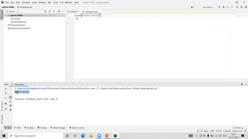248x139 pixels.
Task: Toggle Soft-Wrap in the Run console
Action: click(x=10, y=97)
